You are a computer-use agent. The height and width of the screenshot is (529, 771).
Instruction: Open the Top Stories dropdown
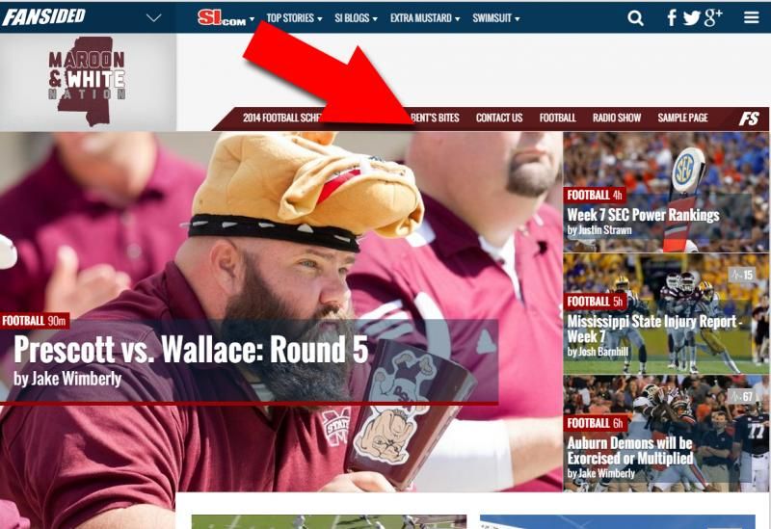[294, 18]
